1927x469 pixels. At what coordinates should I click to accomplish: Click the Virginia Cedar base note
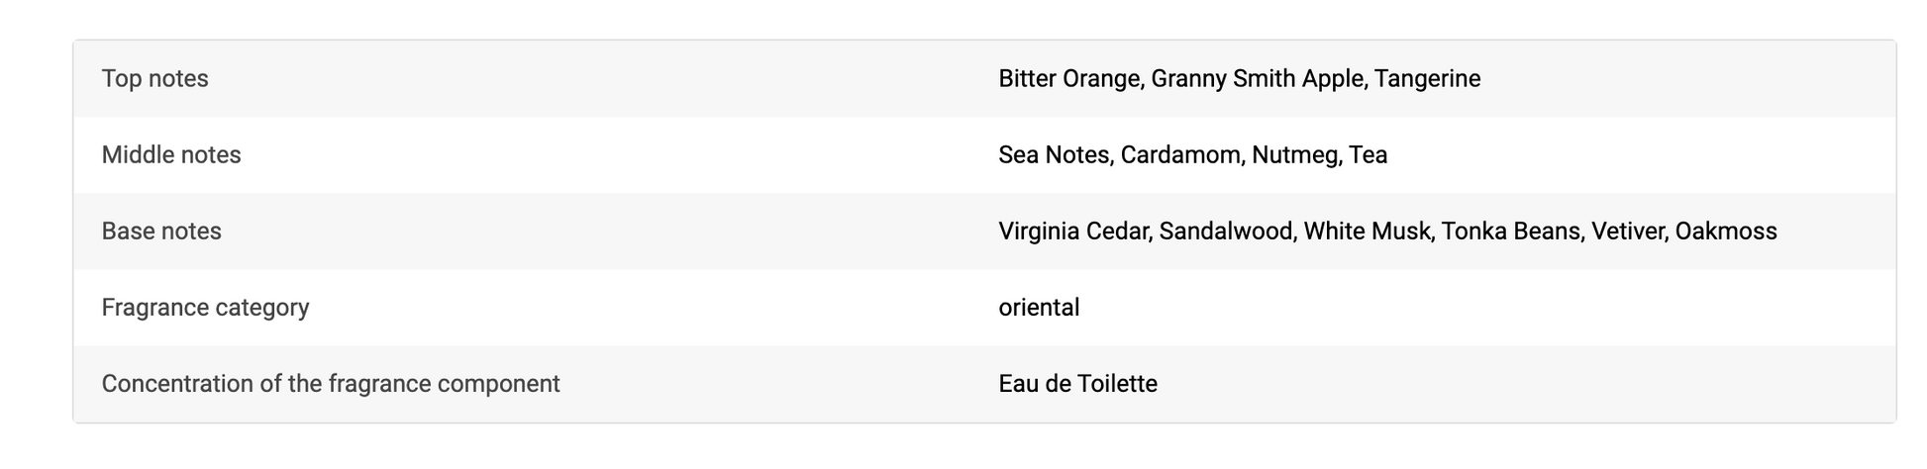tap(1072, 232)
